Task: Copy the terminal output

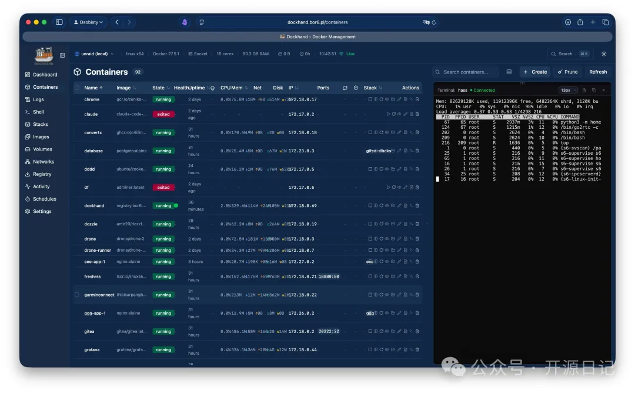Action: (594, 91)
